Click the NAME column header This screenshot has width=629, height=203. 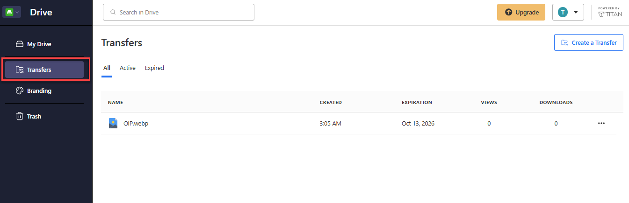116,102
